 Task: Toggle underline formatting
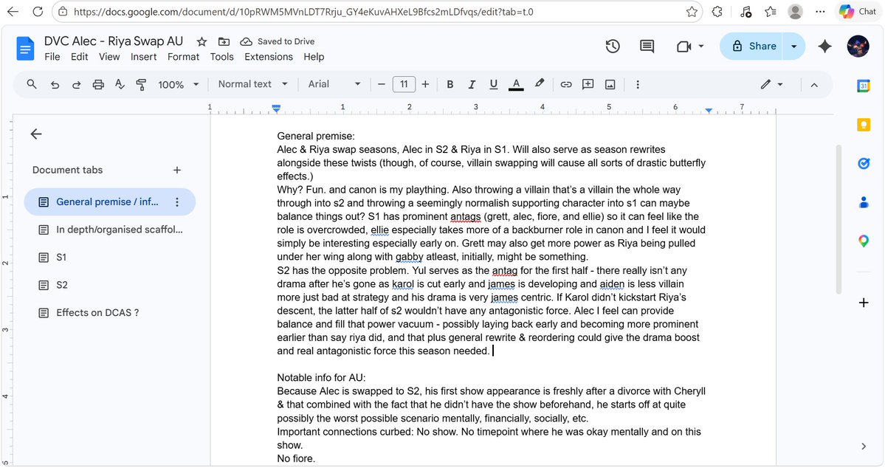[x=493, y=85]
